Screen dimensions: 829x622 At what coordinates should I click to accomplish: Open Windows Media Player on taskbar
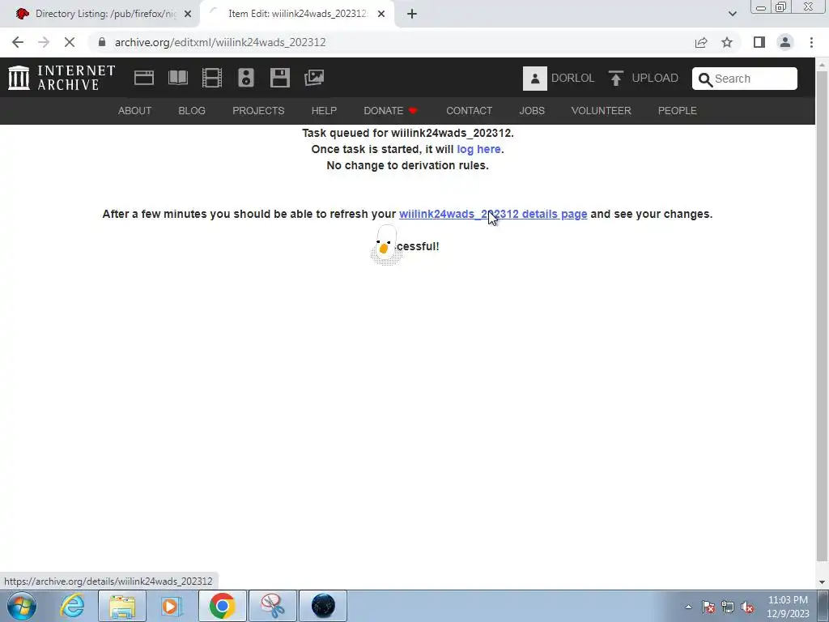click(171, 606)
